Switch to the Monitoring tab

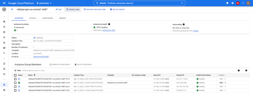pyautogui.click(x=47, y=18)
